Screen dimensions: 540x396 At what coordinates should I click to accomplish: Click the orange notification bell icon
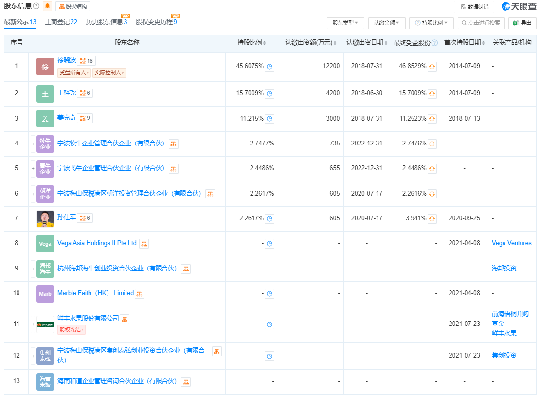tap(47, 6)
